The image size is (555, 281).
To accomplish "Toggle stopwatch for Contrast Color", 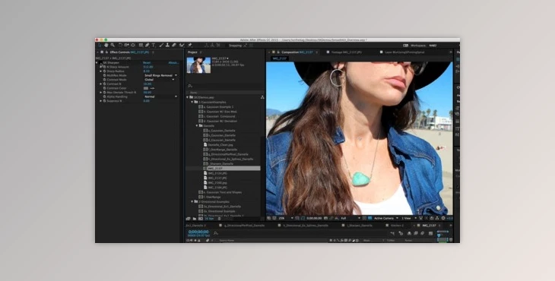I will (x=104, y=88).
